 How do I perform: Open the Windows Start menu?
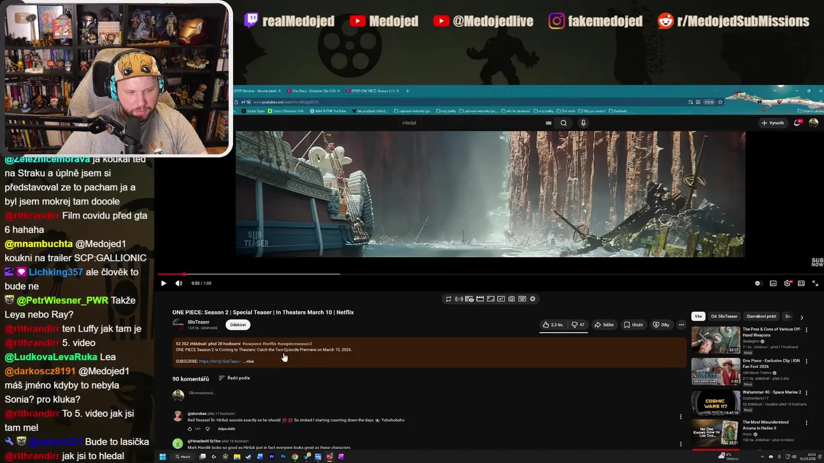[163, 457]
